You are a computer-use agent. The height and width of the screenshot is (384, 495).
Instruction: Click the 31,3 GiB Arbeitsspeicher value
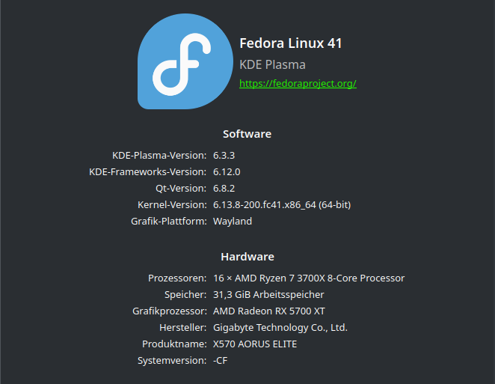[x=268, y=294]
